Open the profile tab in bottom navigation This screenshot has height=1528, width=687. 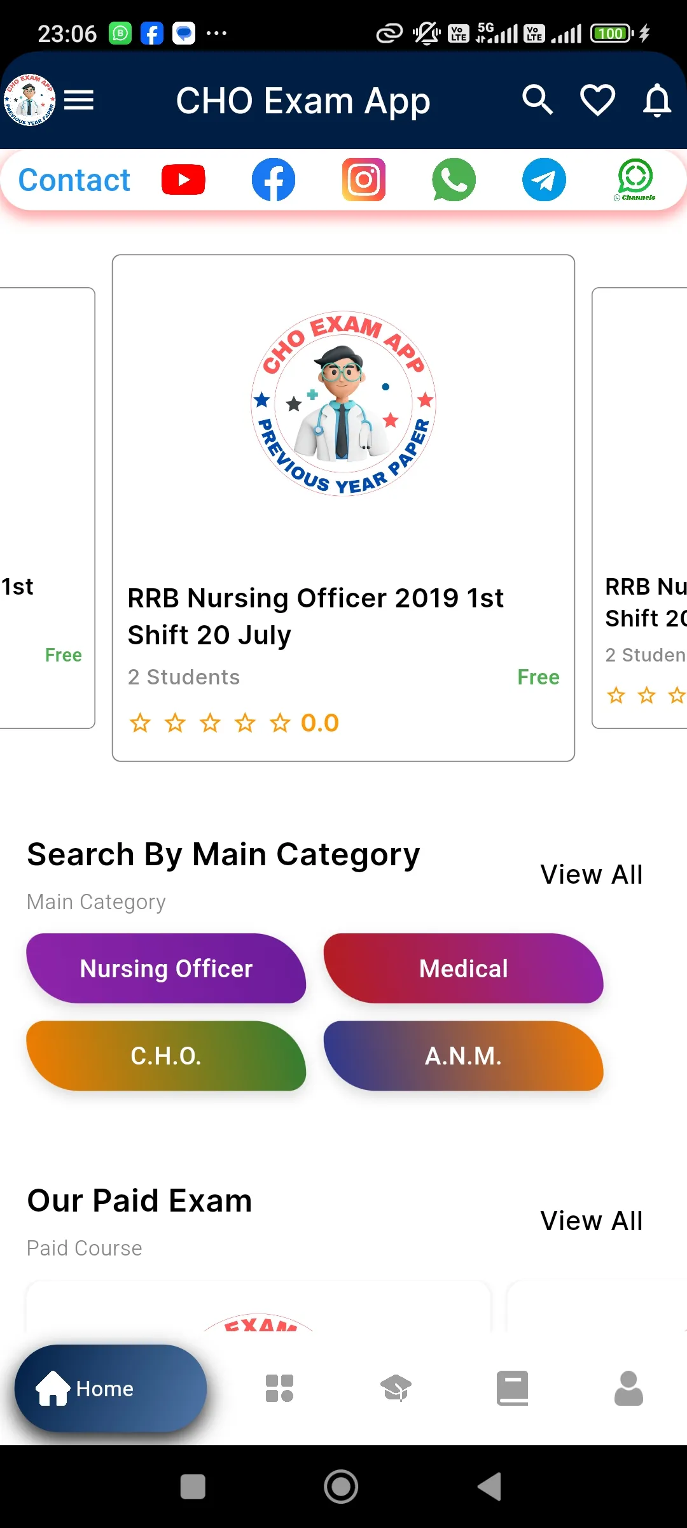tap(628, 1389)
